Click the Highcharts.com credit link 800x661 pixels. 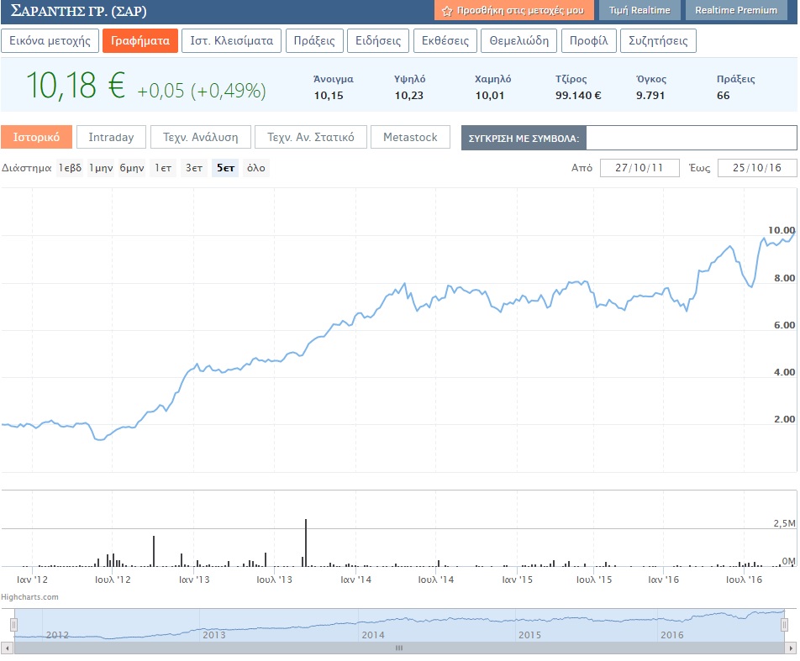click(x=29, y=596)
